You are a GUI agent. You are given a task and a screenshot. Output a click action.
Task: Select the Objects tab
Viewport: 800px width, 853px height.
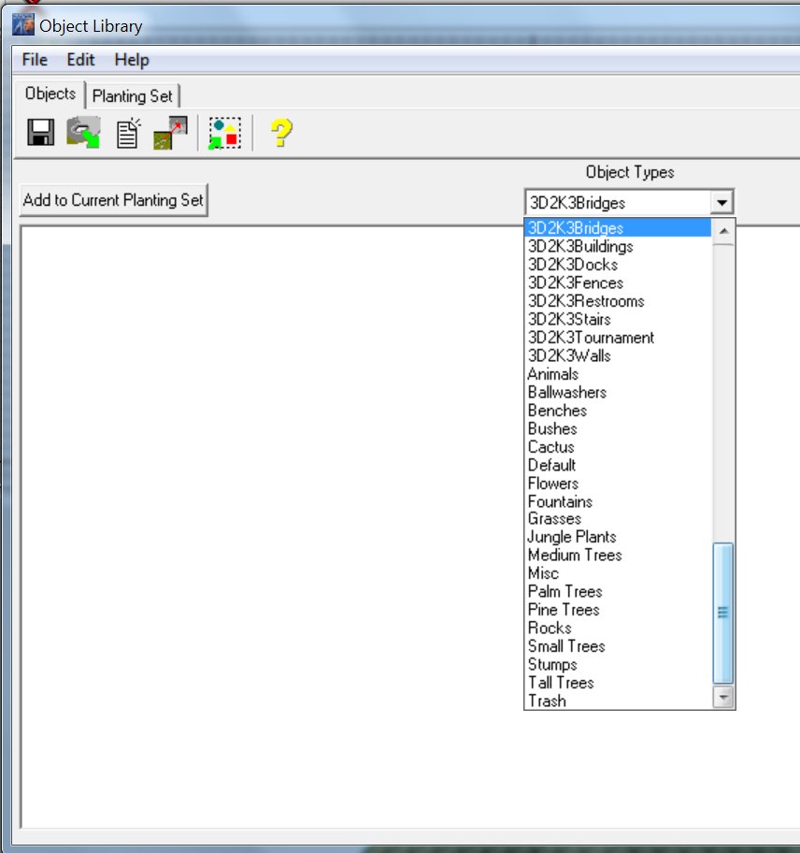[x=50, y=94]
